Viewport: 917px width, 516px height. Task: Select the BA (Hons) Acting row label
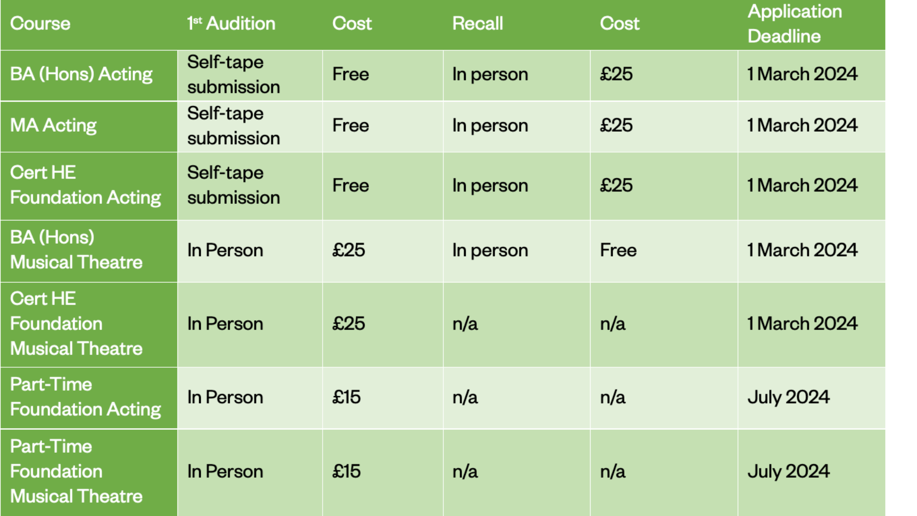pyautogui.click(x=81, y=75)
